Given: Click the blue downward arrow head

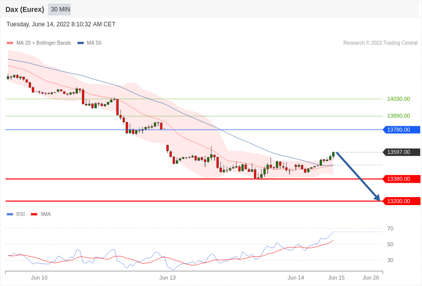Looking at the screenshot, I should [x=377, y=198].
